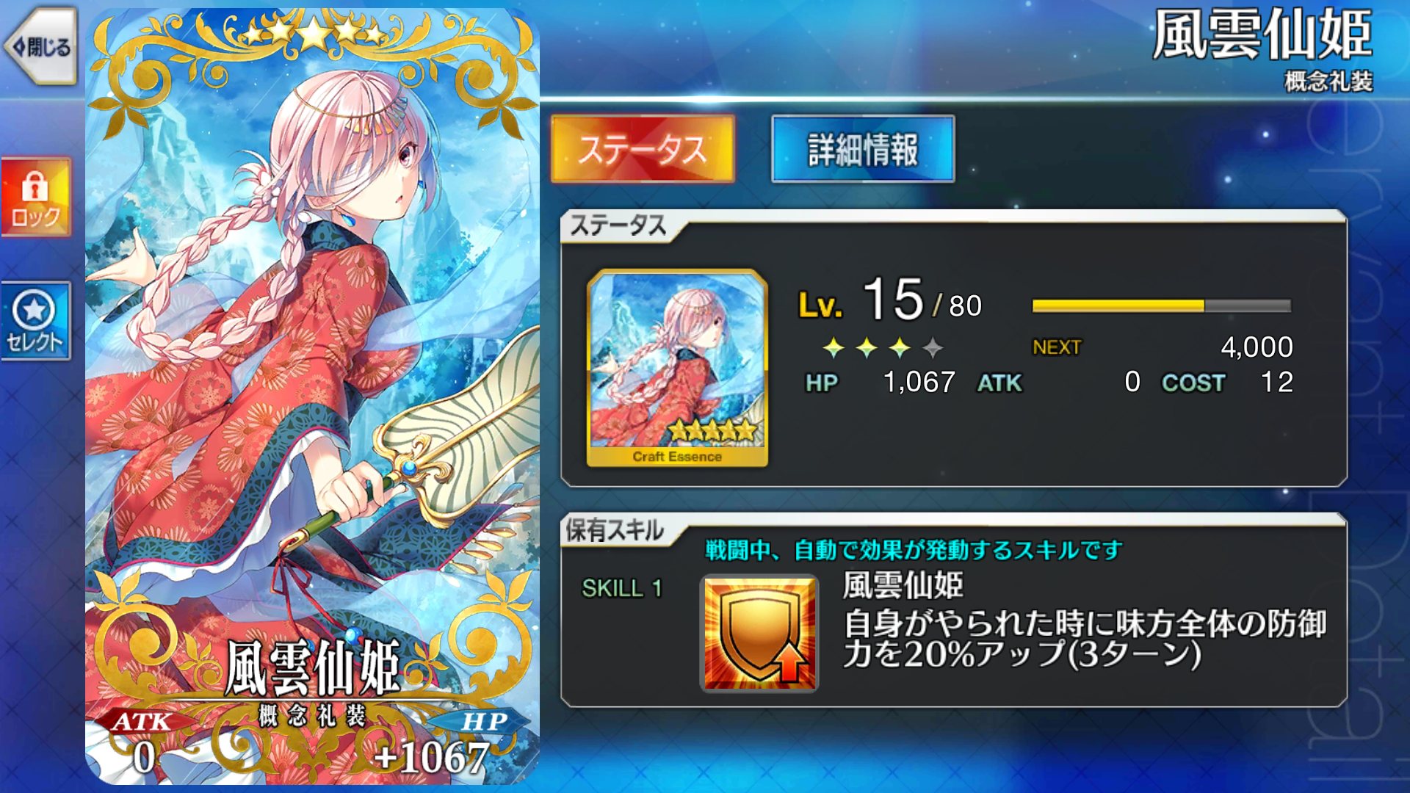Tap the Craft Essence thumbnail portrait
The width and height of the screenshot is (1410, 793).
pos(677,368)
